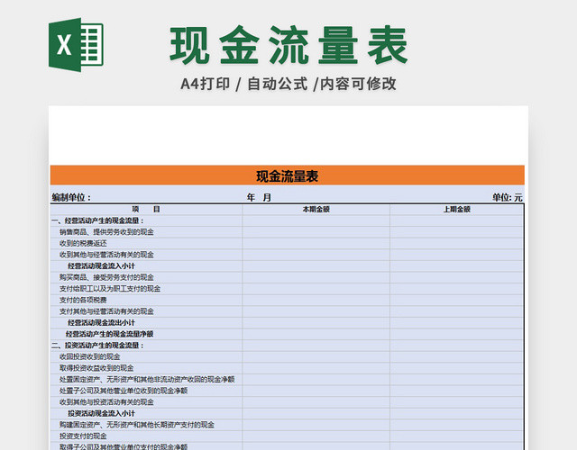Select 投资活动现金流入小计 subtotal row

pos(287,414)
